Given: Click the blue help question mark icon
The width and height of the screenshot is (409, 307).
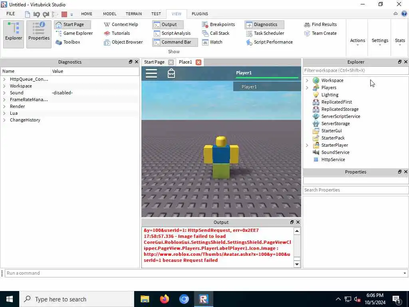Looking at the screenshot, I should (x=404, y=14).
